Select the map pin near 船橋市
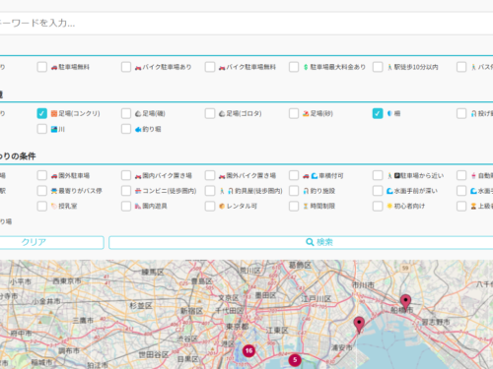Screen dimensions: 493x369 click(405, 302)
